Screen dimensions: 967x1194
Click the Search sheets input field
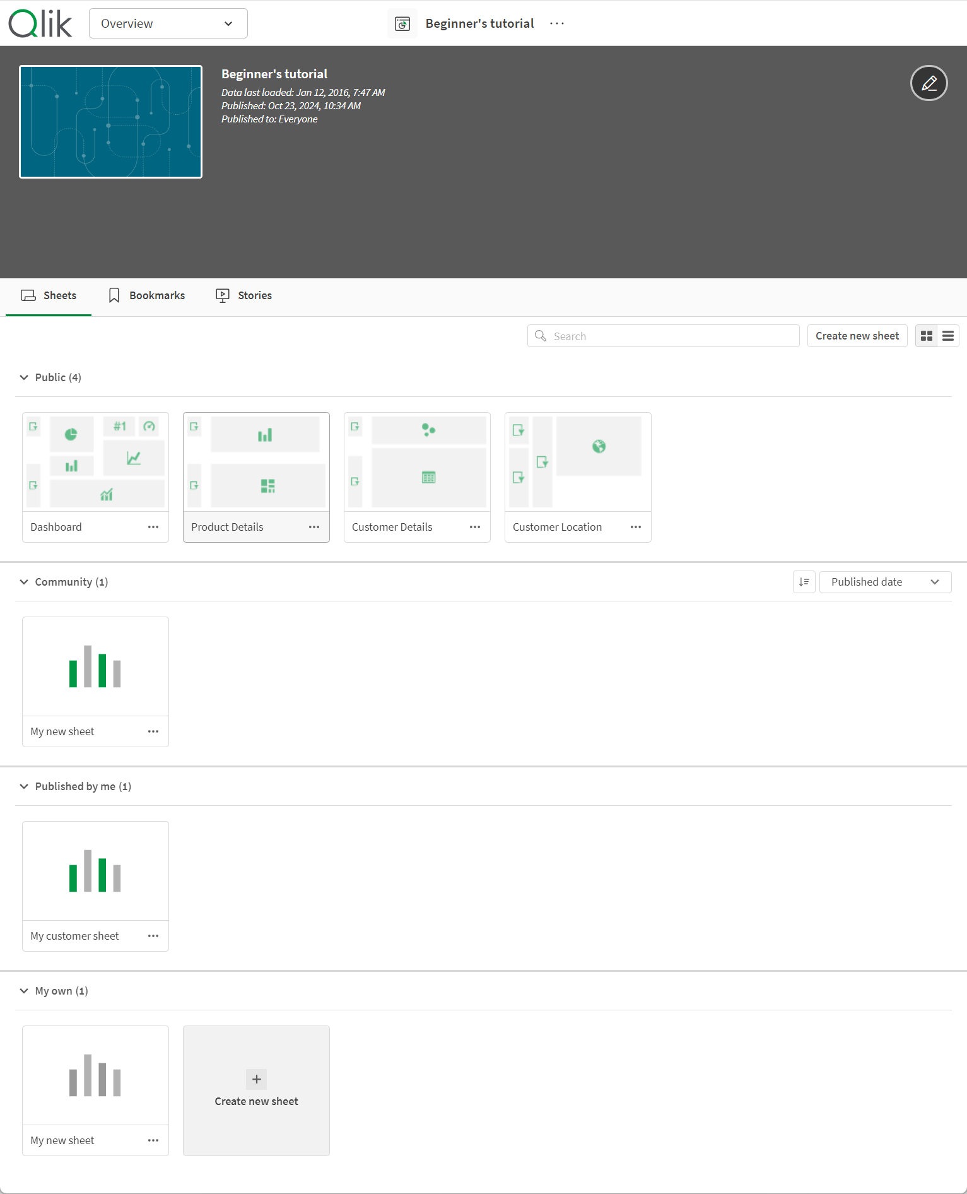coord(664,336)
